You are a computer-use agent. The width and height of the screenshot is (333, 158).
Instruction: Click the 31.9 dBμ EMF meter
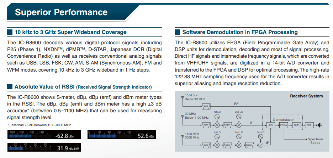click(44, 147)
